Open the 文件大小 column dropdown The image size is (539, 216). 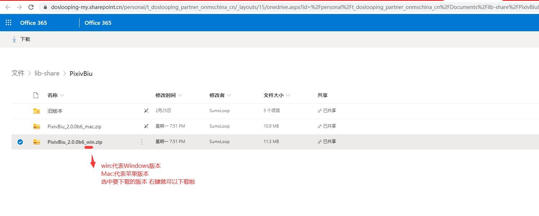point(288,96)
